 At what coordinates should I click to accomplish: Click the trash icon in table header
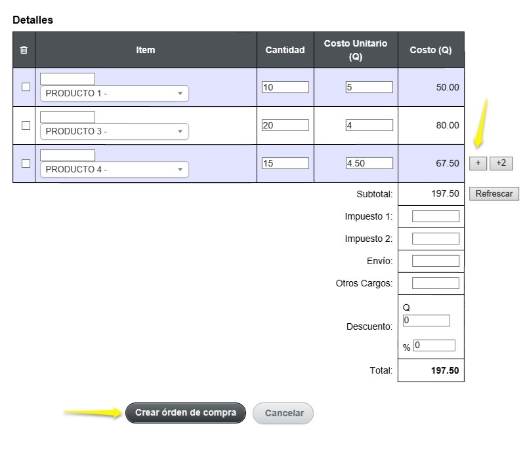(24, 50)
